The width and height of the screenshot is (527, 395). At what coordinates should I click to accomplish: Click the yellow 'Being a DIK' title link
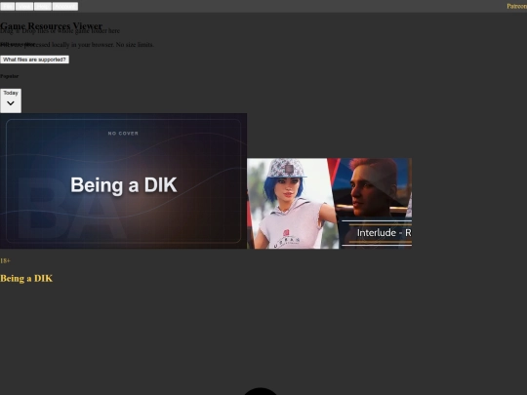[x=26, y=278]
